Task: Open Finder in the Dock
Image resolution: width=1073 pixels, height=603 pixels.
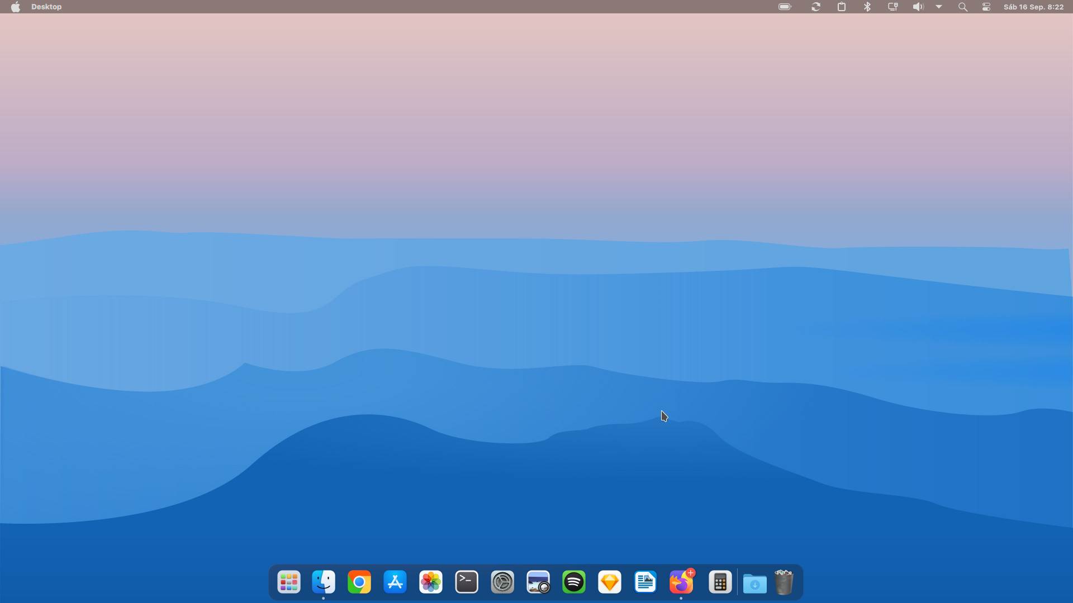Action: click(324, 582)
